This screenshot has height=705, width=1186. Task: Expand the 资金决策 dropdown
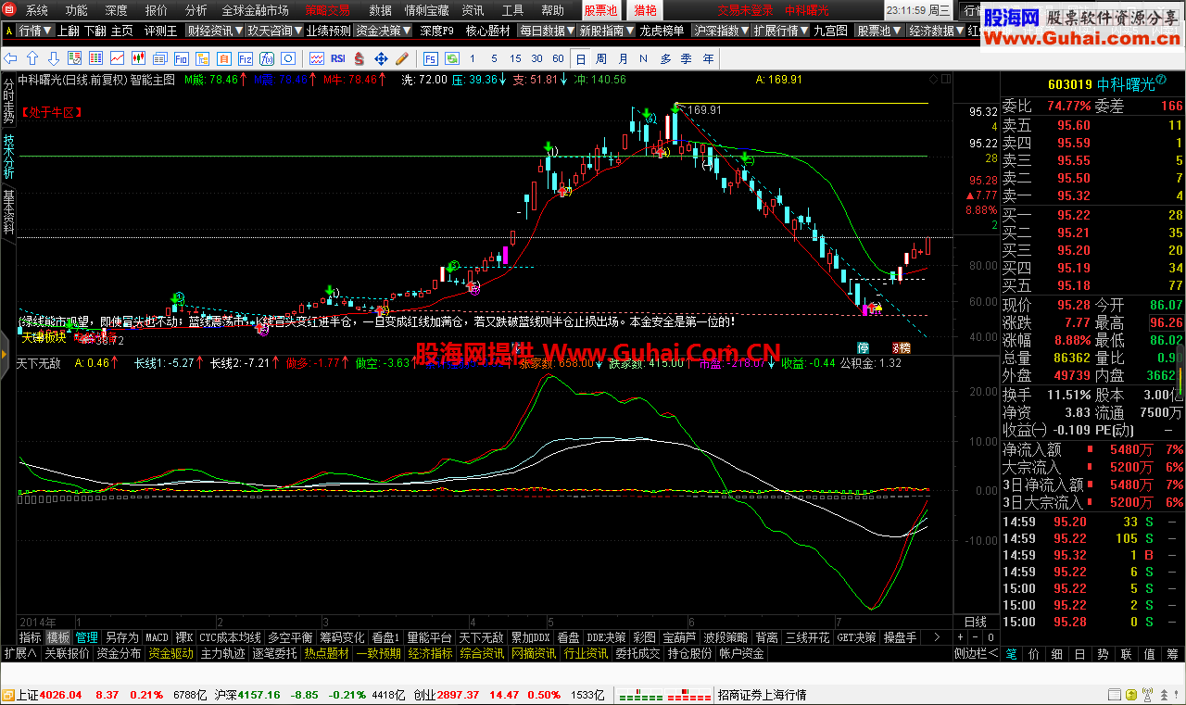tap(383, 31)
